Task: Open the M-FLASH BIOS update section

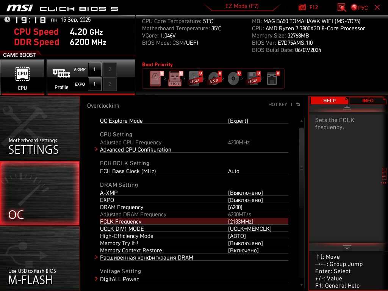Action: tap(39, 258)
